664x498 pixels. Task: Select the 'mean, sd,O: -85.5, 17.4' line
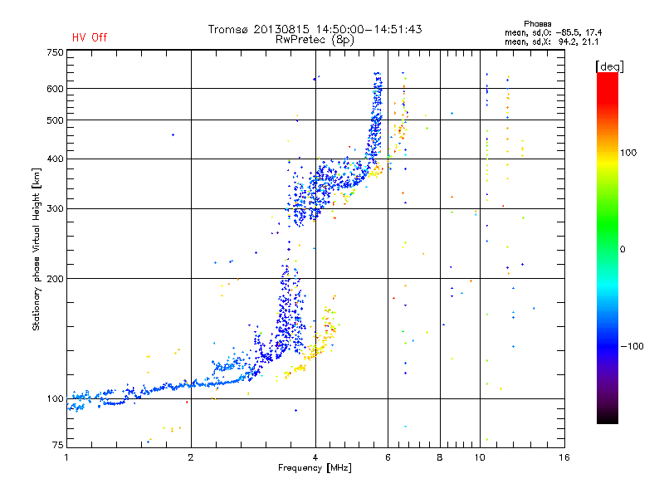[553, 32]
